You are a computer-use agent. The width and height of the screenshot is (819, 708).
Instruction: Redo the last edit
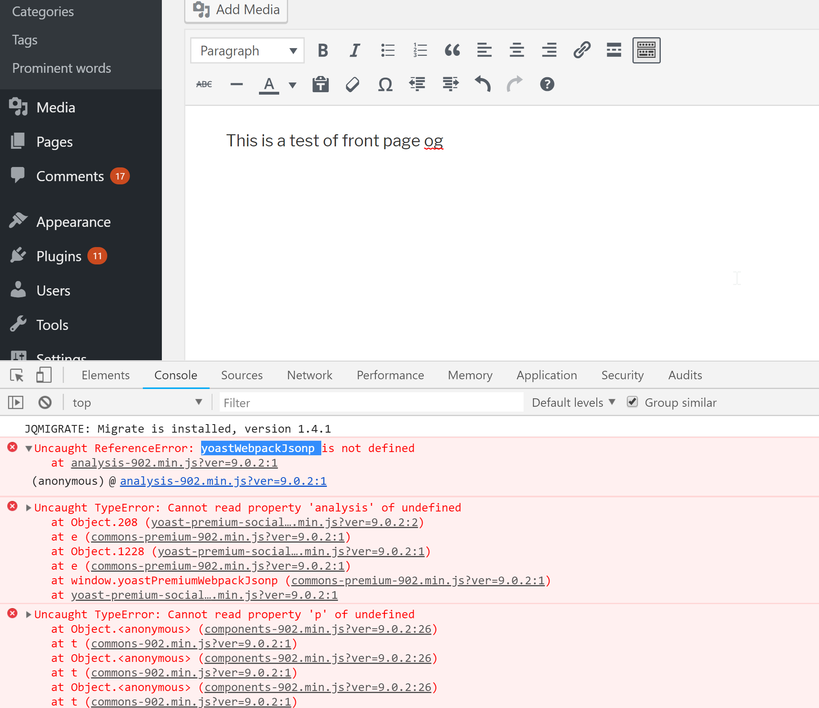[x=515, y=85]
